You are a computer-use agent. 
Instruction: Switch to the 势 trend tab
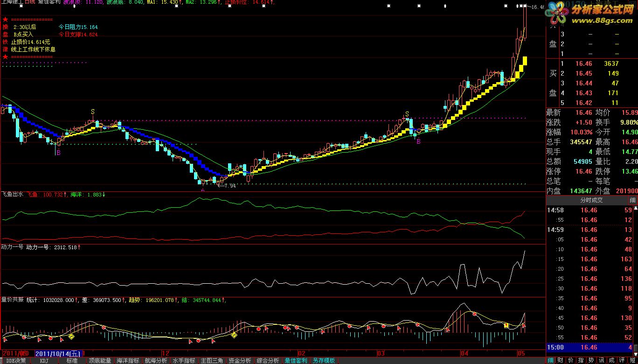591,360
